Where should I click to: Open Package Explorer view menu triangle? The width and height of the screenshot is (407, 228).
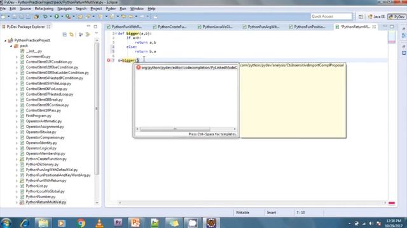[96, 33]
